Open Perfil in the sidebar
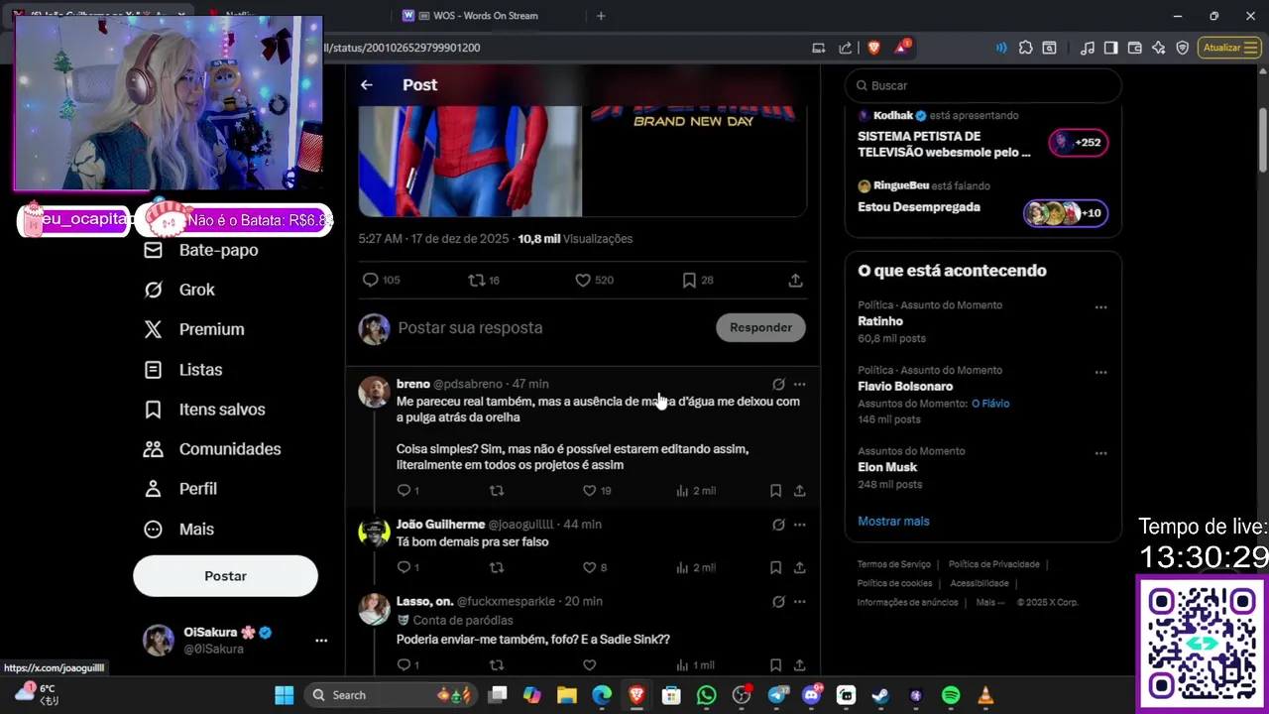This screenshot has width=1269, height=714. point(180,489)
